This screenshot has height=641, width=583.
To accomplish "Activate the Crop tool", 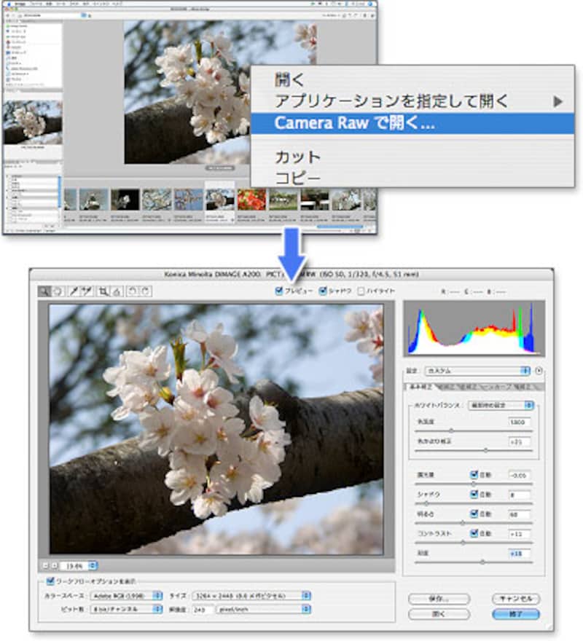I will (103, 291).
